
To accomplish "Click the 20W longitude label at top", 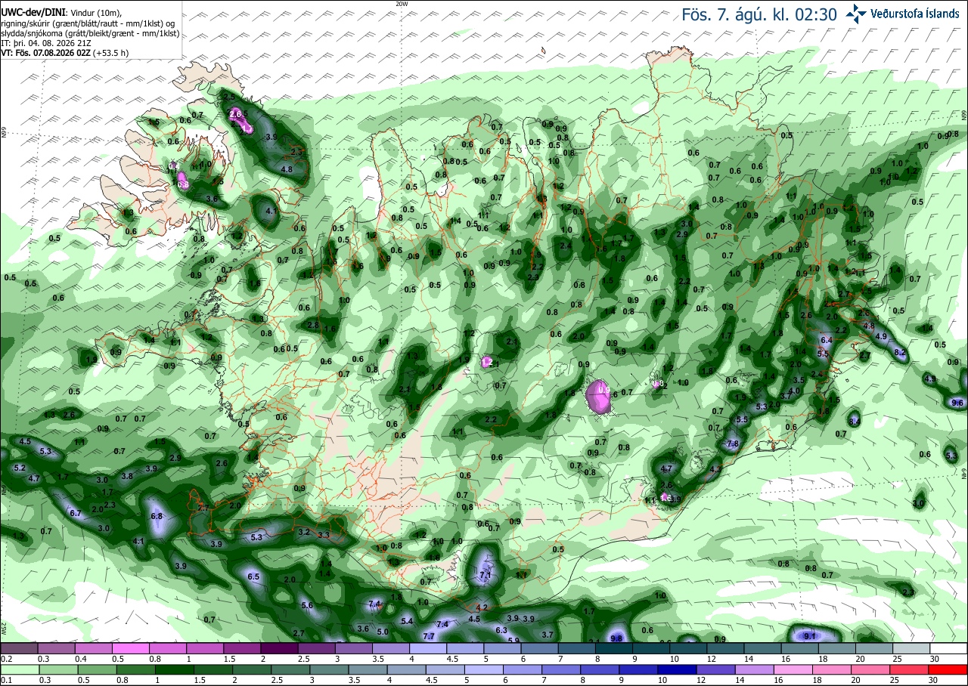I will pos(402,4).
